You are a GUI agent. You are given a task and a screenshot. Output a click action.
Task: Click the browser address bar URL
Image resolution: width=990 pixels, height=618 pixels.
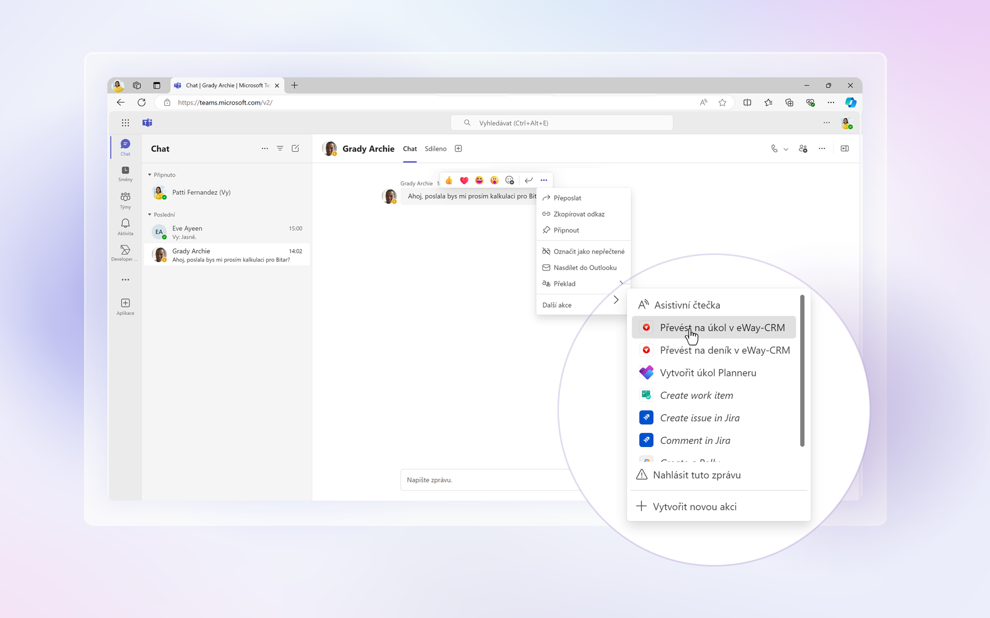click(x=225, y=102)
